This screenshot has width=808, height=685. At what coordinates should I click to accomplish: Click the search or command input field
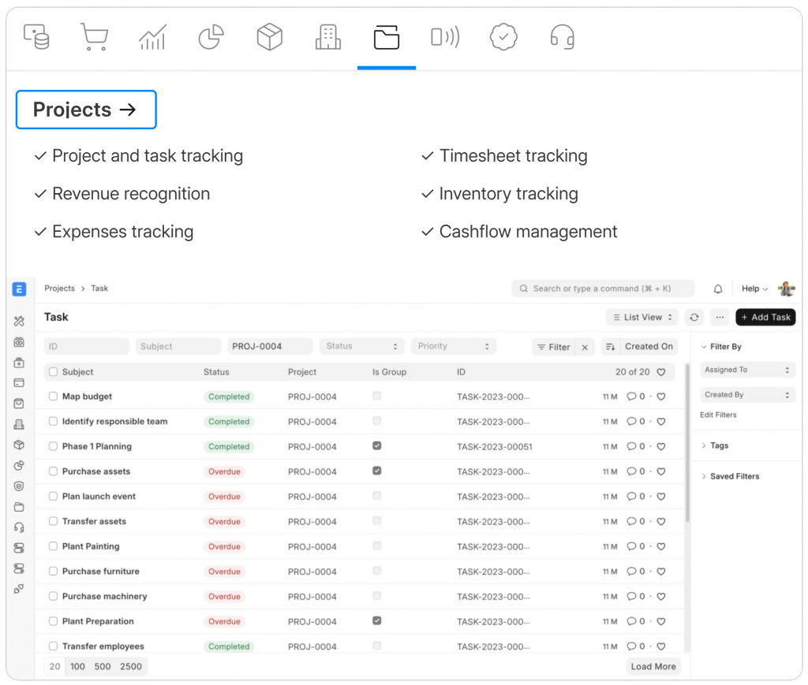(x=603, y=289)
